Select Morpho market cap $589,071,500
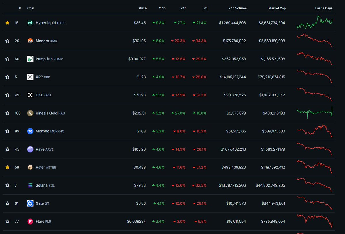Screen dimensions: 345x234 click(x=273, y=131)
